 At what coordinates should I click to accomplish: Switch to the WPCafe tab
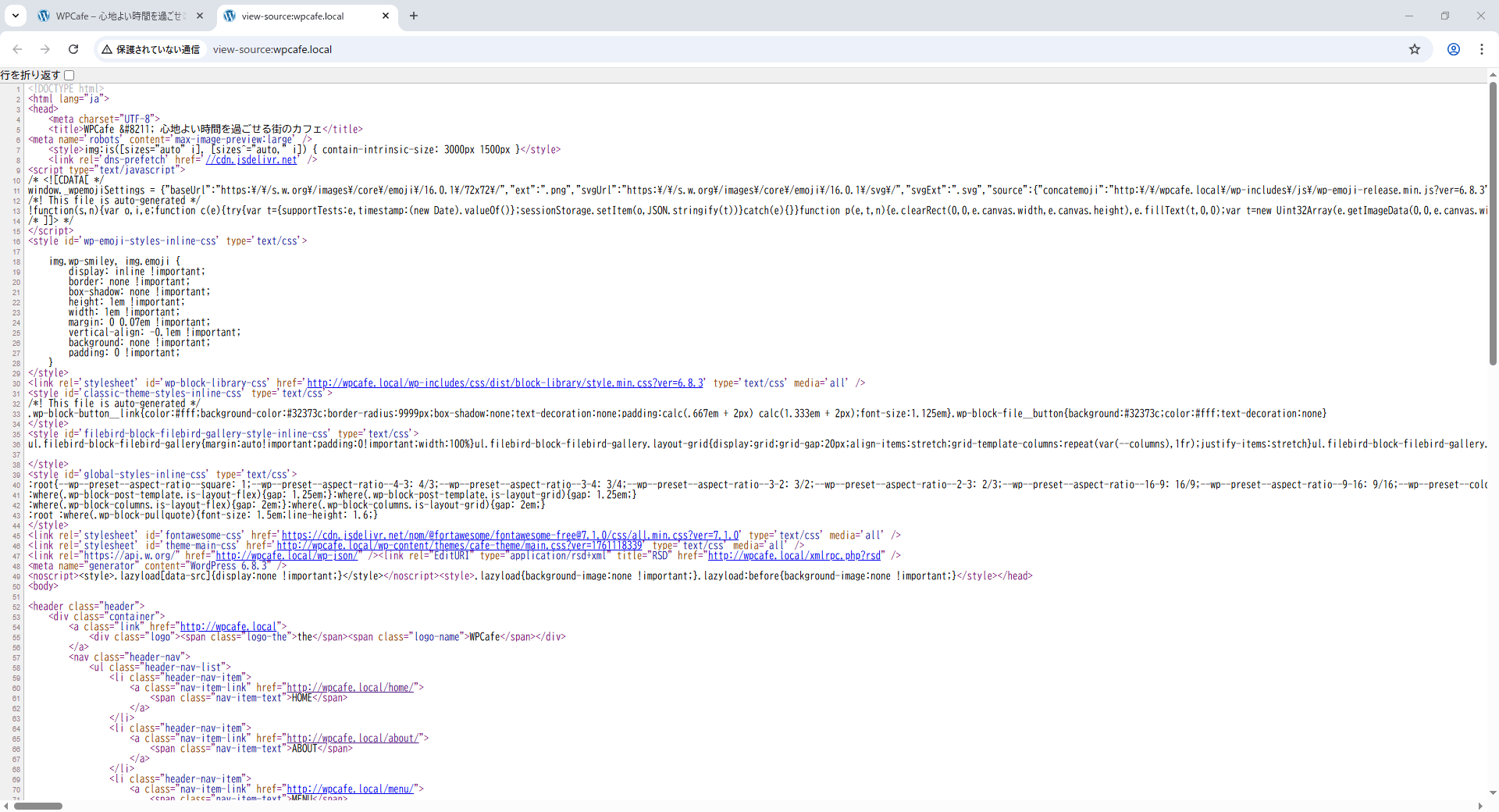click(117, 16)
